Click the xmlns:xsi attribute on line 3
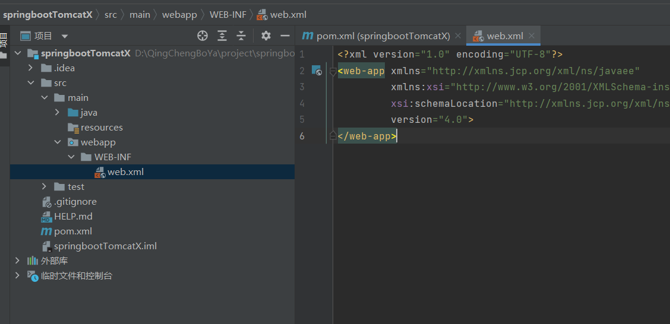 418,87
